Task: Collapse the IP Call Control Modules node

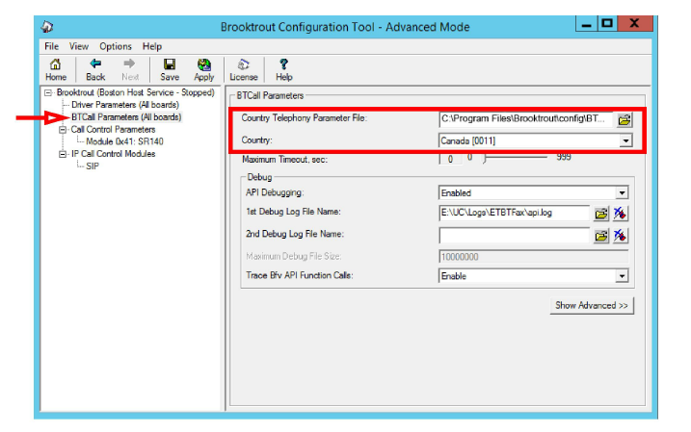Action: (x=63, y=154)
